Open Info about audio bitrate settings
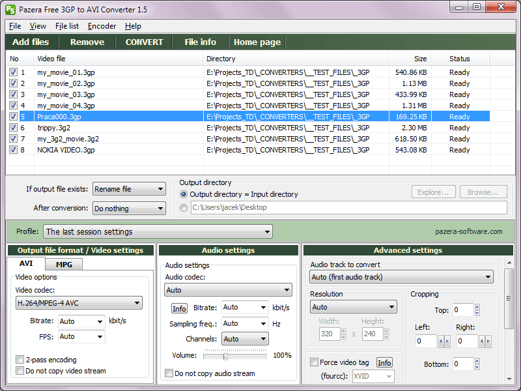This screenshot has height=391, width=521. click(x=179, y=308)
